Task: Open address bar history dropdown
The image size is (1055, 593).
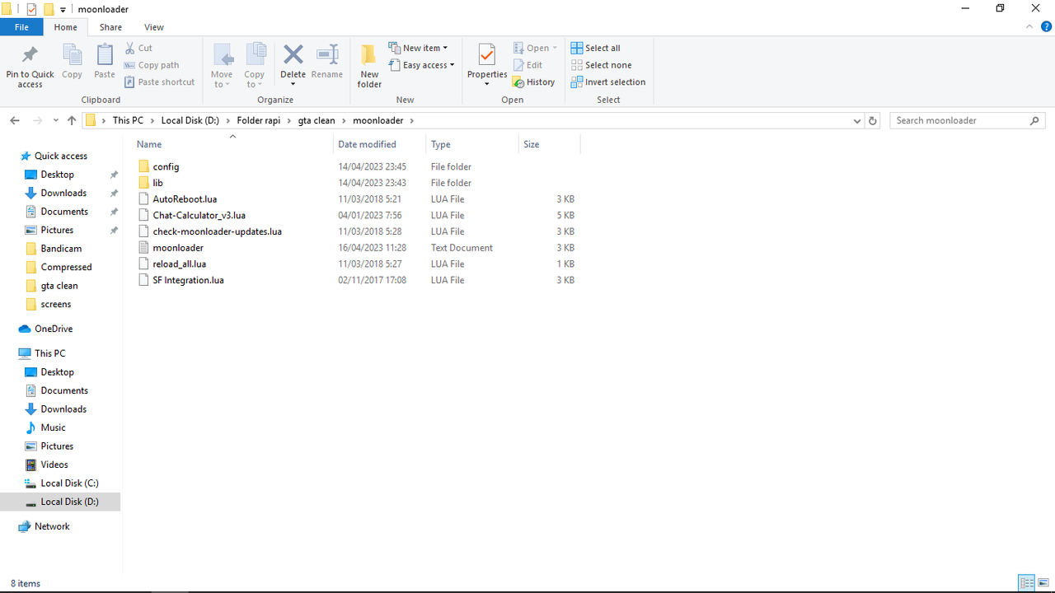Action: pyautogui.click(x=857, y=120)
